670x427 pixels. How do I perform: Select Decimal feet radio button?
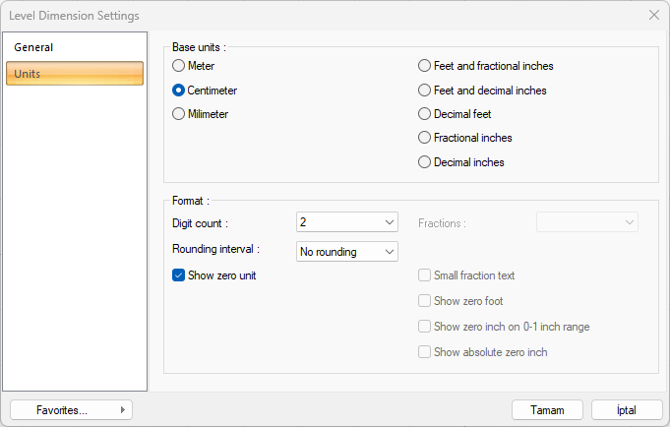(x=425, y=114)
